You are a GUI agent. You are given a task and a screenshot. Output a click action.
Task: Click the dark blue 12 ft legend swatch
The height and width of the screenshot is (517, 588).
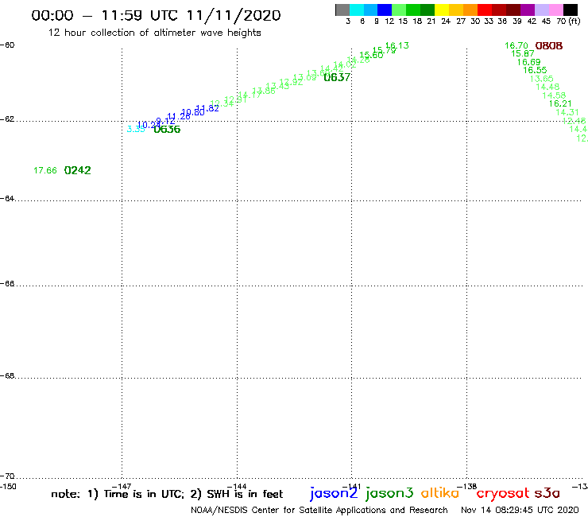[385, 10]
